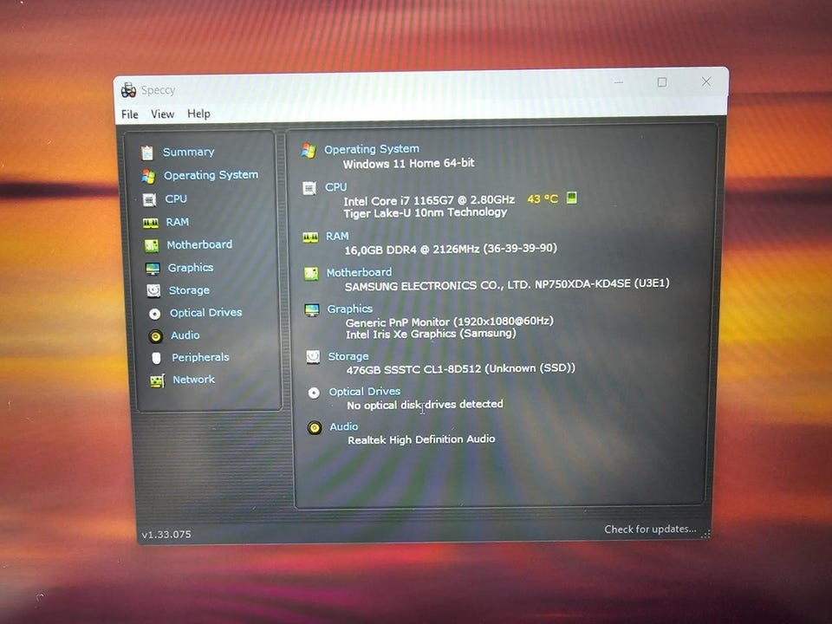
Task: Click the Graphics monitor icon in sidebar
Action: tap(153, 269)
